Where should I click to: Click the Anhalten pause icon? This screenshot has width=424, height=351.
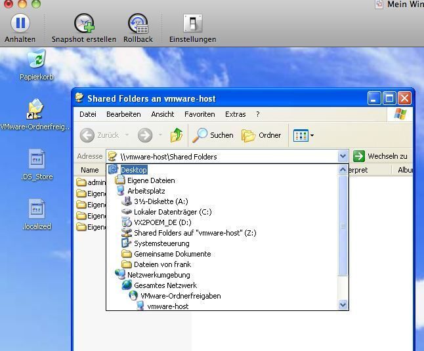tap(20, 23)
